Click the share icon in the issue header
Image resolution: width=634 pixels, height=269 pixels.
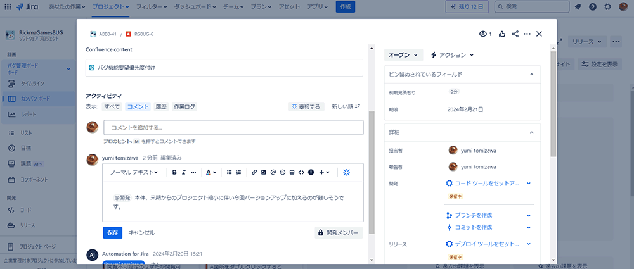tap(515, 34)
